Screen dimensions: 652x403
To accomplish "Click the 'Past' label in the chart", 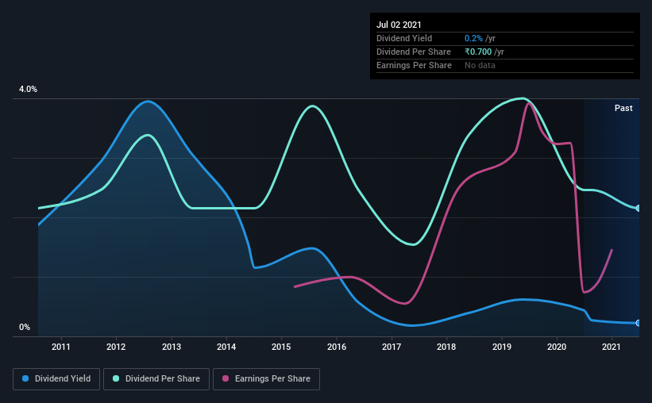I will (623, 108).
